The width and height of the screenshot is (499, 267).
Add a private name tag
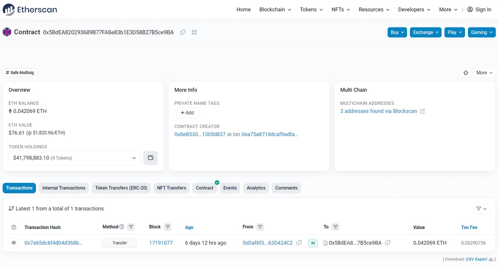tap(187, 113)
